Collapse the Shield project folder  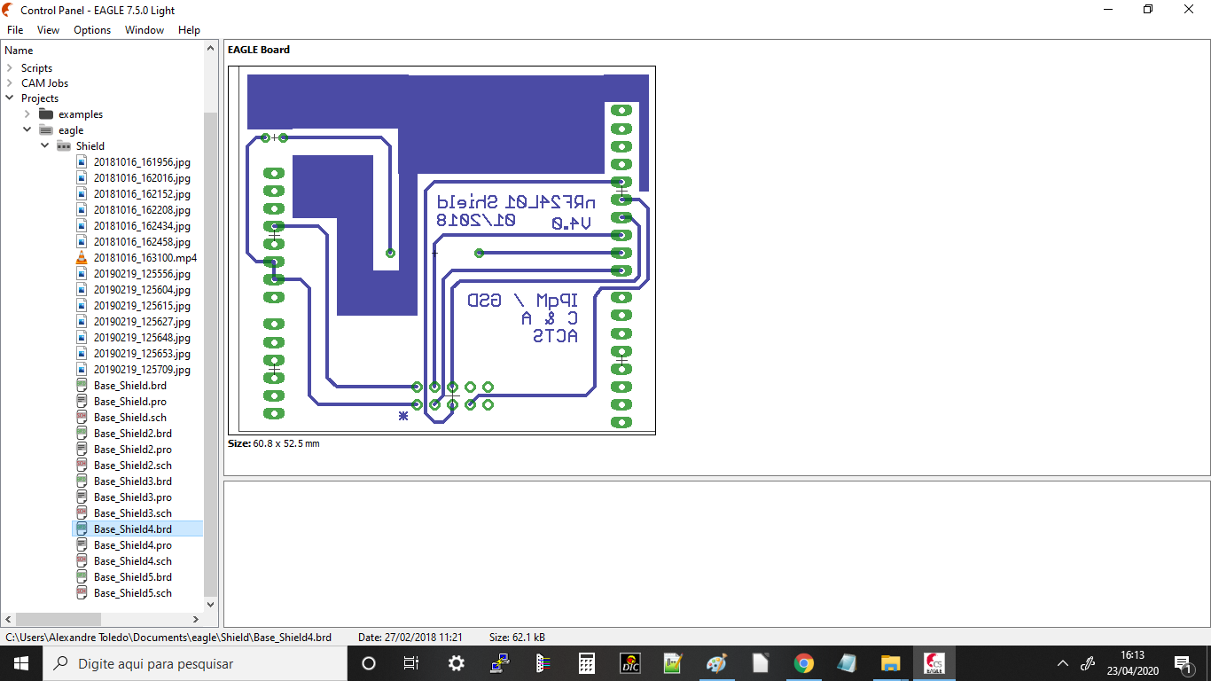point(44,145)
